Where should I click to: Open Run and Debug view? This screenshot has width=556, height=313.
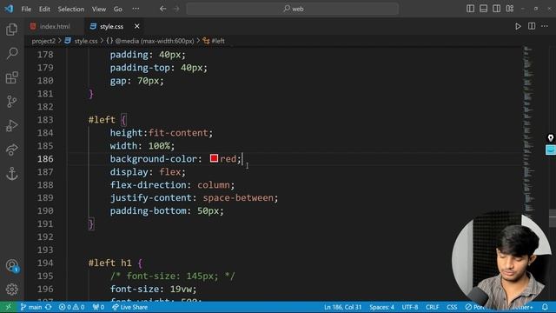tap(11, 125)
